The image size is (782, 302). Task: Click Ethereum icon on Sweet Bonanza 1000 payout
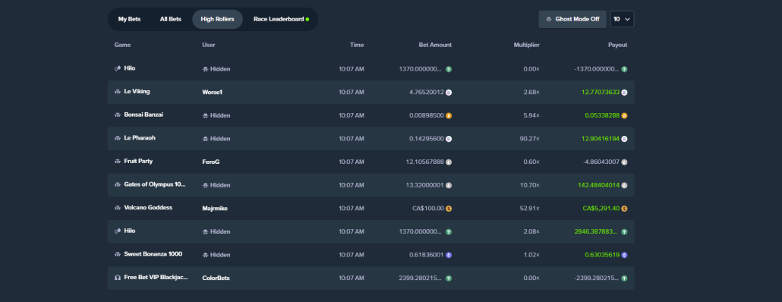tap(624, 255)
